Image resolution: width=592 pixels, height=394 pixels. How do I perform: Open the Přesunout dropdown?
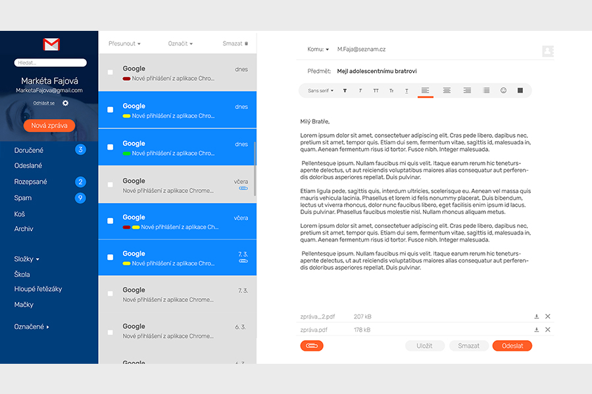pos(124,44)
